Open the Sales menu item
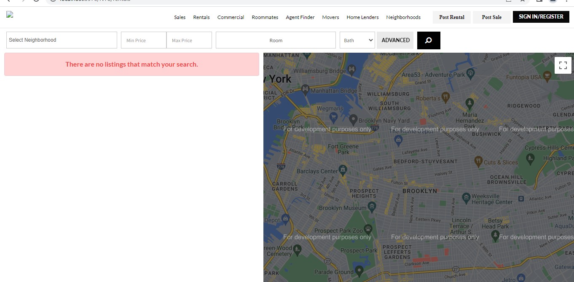This screenshot has height=282, width=574. pos(180,17)
